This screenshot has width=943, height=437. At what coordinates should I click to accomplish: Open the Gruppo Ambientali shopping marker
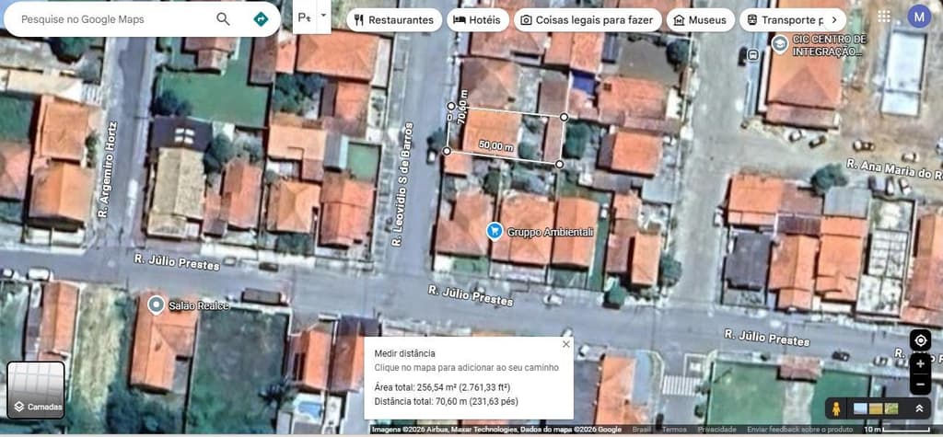tap(495, 232)
